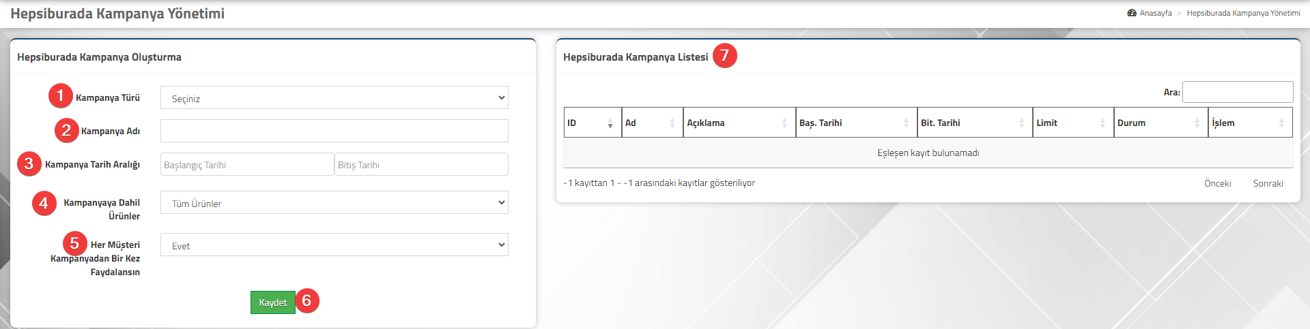Viewport: 1310px width, 329px height.
Task: Sort by İşlem column sort icon
Action: coord(1281,123)
